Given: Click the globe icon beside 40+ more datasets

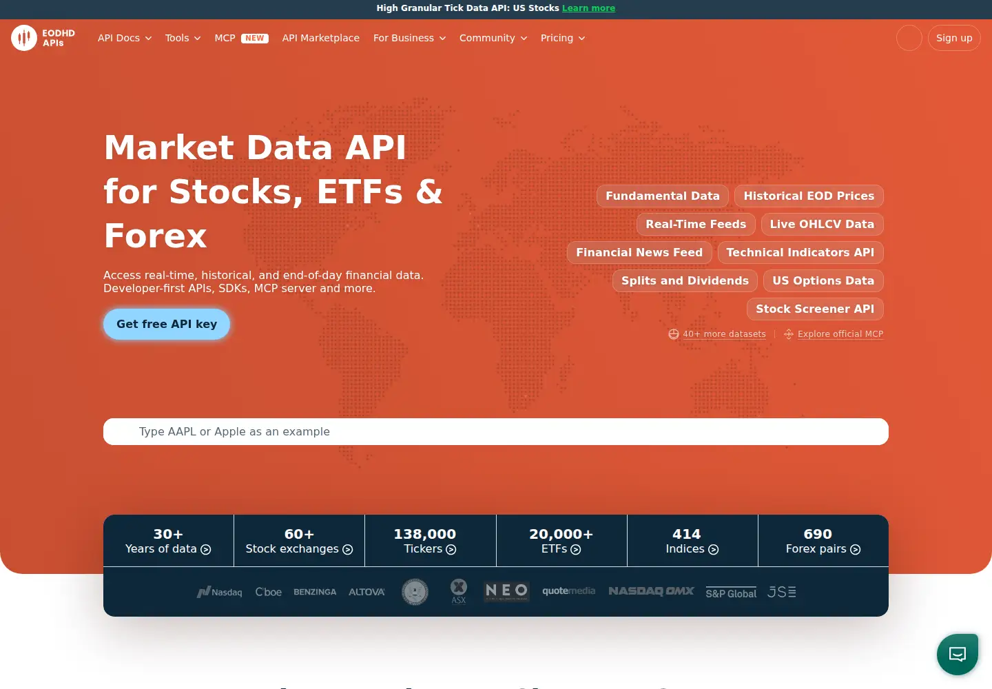Looking at the screenshot, I should click(674, 334).
